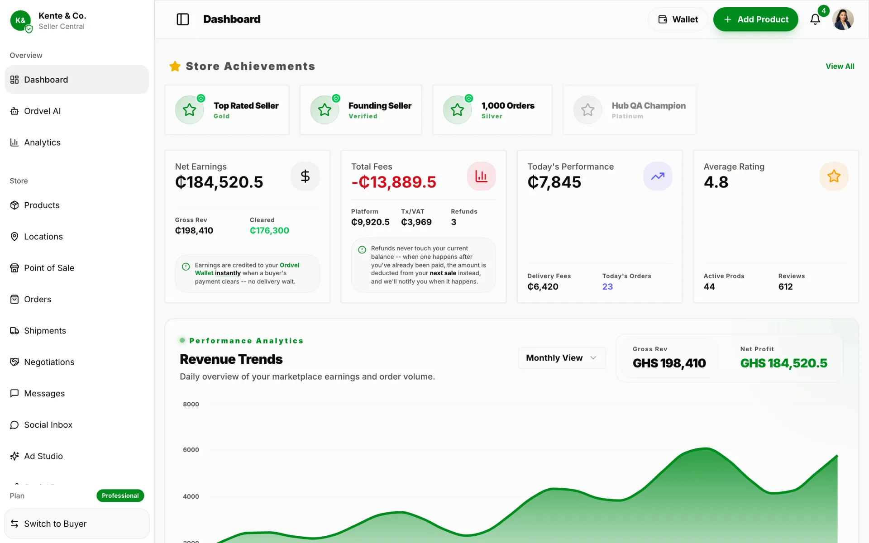Click the Reviews count 612
This screenshot has height=543, width=869.
(785, 287)
